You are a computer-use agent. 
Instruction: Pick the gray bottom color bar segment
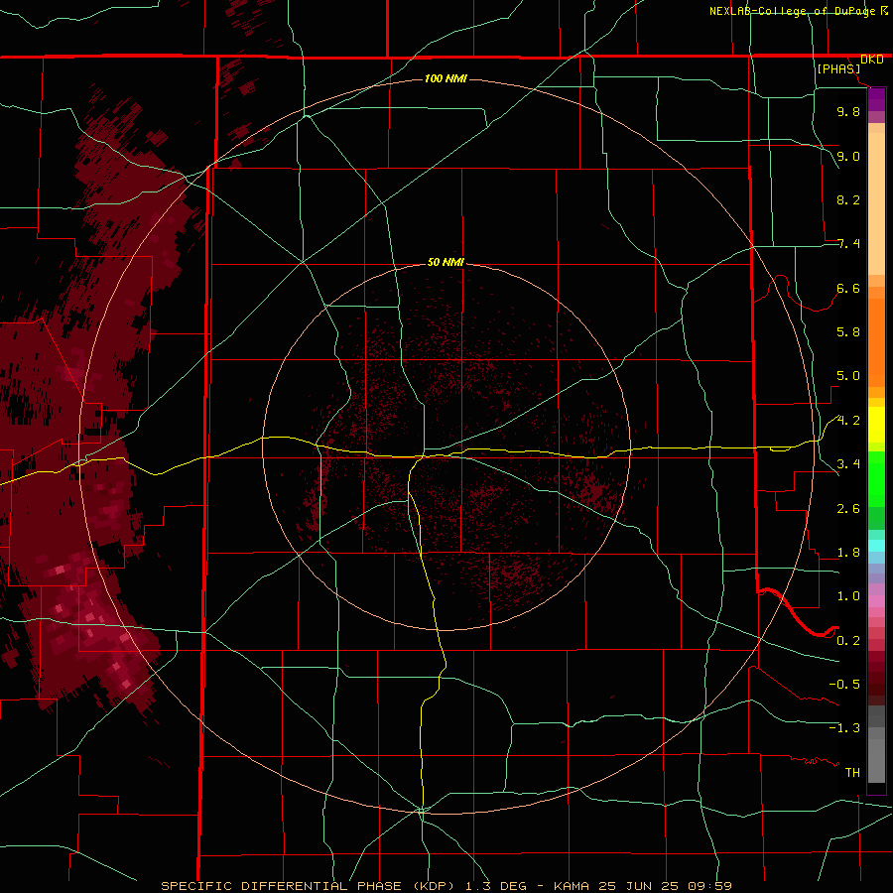876,761
